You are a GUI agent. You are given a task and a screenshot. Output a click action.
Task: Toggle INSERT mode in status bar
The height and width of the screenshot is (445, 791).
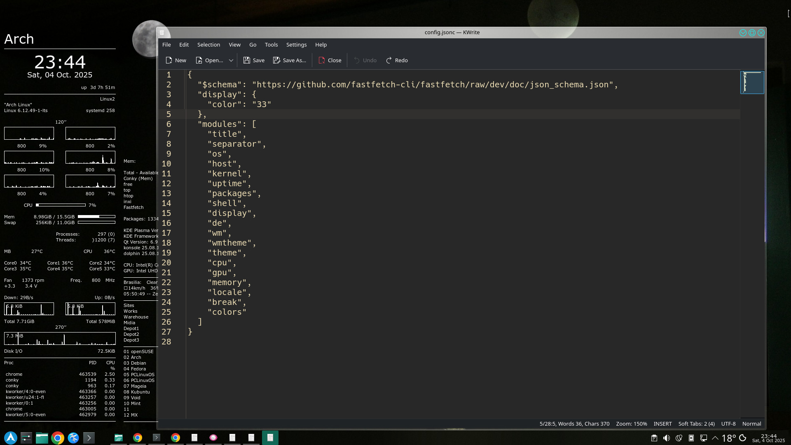(662, 424)
